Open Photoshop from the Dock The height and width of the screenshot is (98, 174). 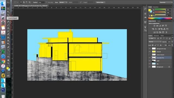[3, 90]
